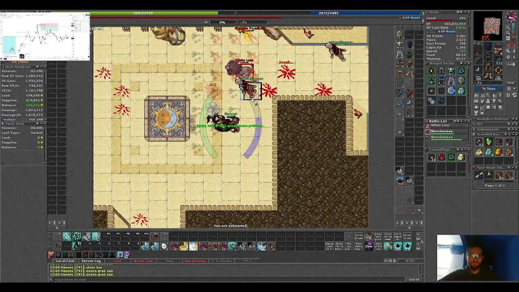Open the World Chat tab
This screenshot has width=519, height=292.
point(143,261)
